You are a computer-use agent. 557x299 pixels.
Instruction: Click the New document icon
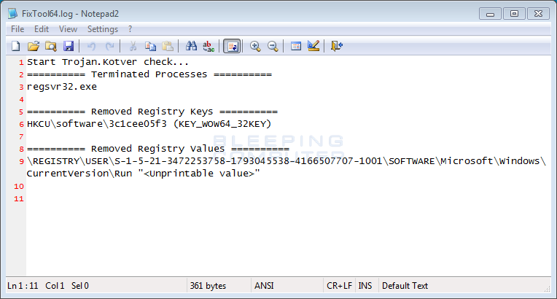coord(15,46)
